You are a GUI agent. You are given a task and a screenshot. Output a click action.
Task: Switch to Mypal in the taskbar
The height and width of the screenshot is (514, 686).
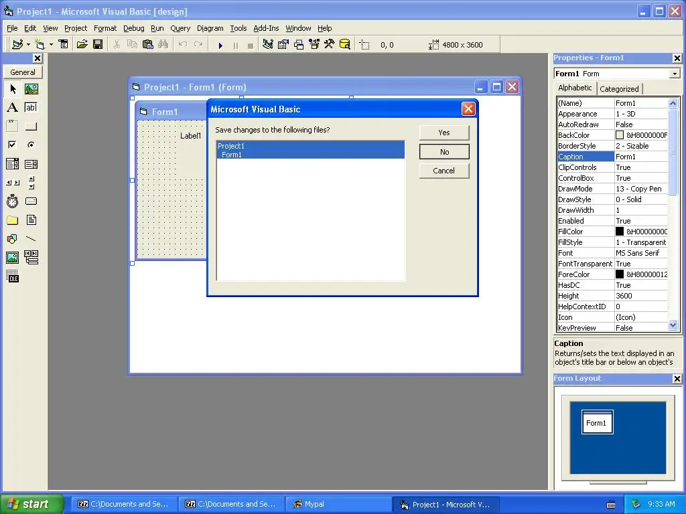[x=338, y=505]
